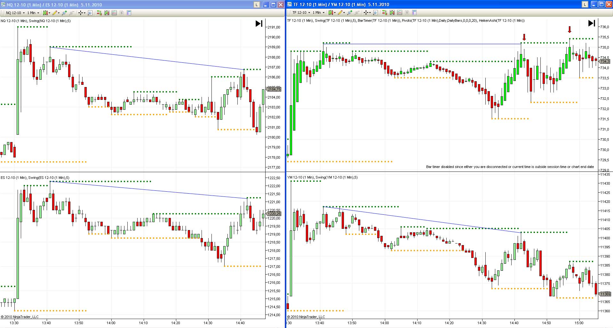This screenshot has height=328, width=613.
Task: Toggle Chart Trader in the NQ/ES window
Action: [x=99, y=13]
